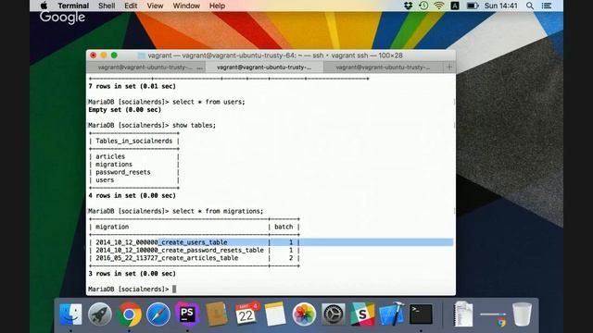The image size is (593, 333).
Task: Click the 'migration' column header
Action: 112,227
